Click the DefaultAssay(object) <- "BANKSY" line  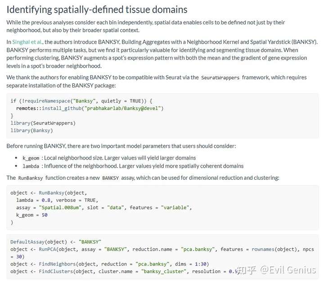(56, 242)
